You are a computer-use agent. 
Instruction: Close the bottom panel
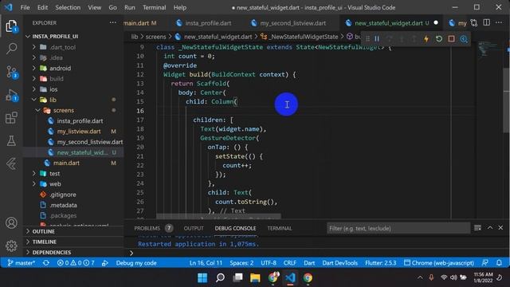coord(500,228)
